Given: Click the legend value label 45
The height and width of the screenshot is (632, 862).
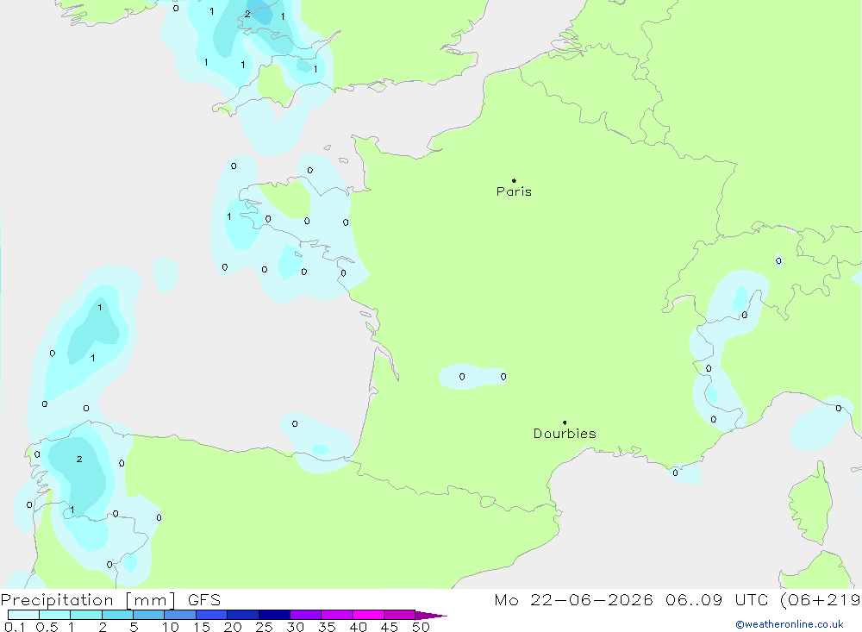Looking at the screenshot, I should tap(390, 627).
